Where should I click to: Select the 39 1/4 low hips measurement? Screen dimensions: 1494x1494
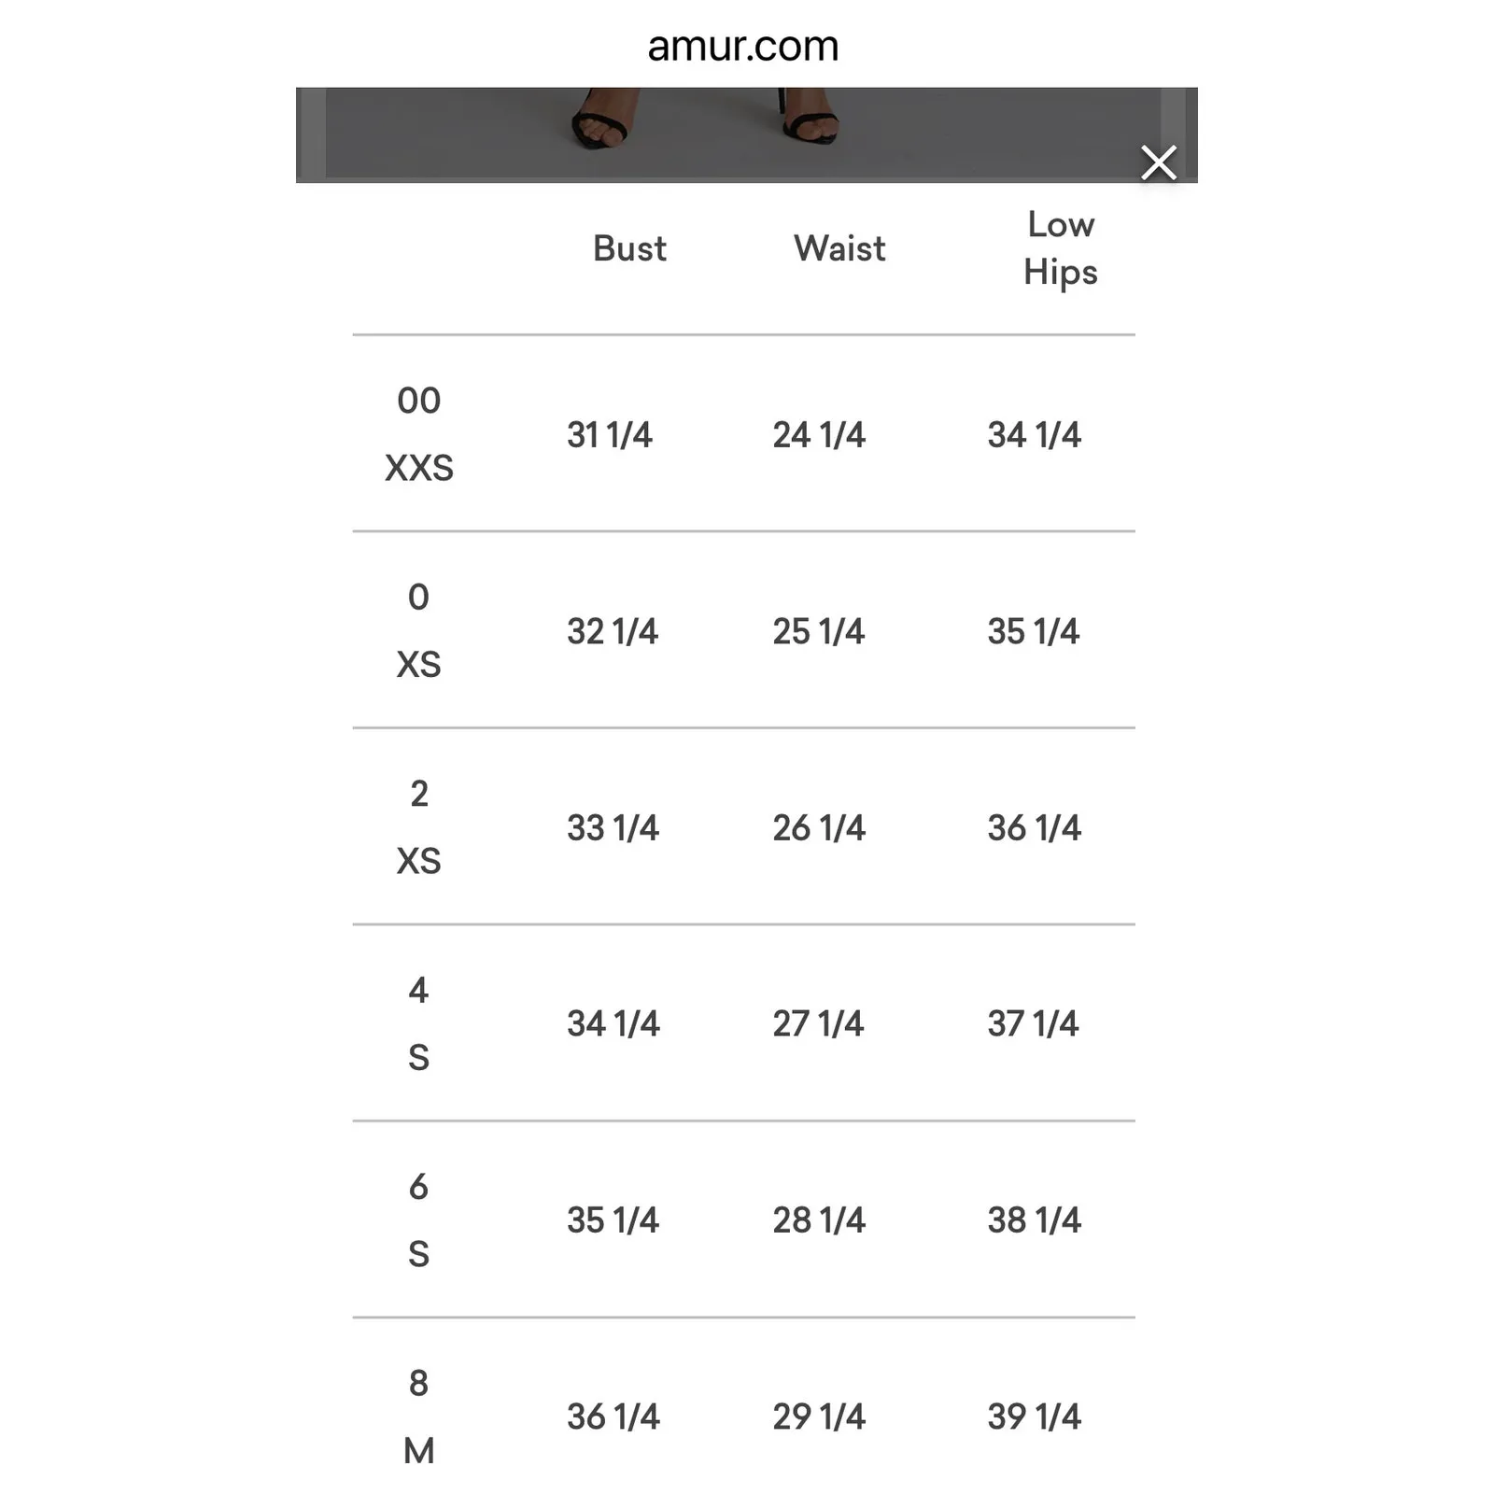[1034, 1417]
